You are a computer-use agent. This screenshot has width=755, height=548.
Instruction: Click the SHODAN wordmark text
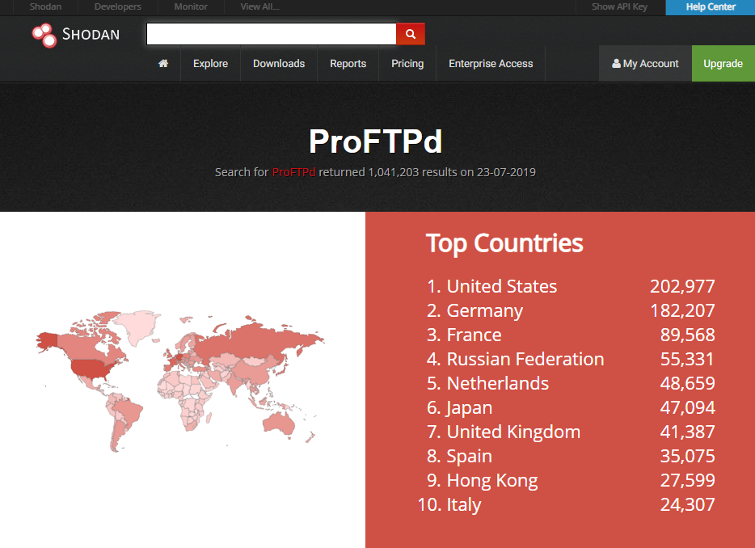click(x=91, y=34)
